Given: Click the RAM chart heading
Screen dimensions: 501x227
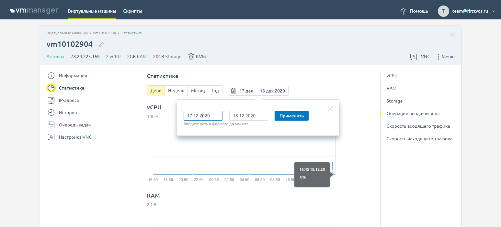Looking at the screenshot, I should click(154, 196).
